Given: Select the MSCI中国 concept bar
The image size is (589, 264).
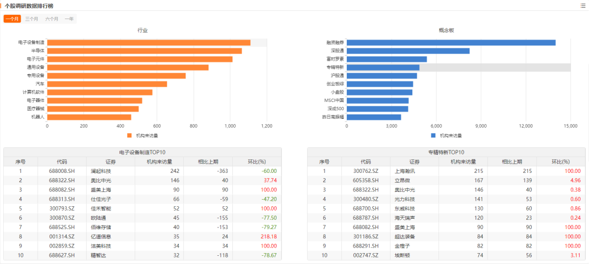Looking at the screenshot, I should 377,100.
